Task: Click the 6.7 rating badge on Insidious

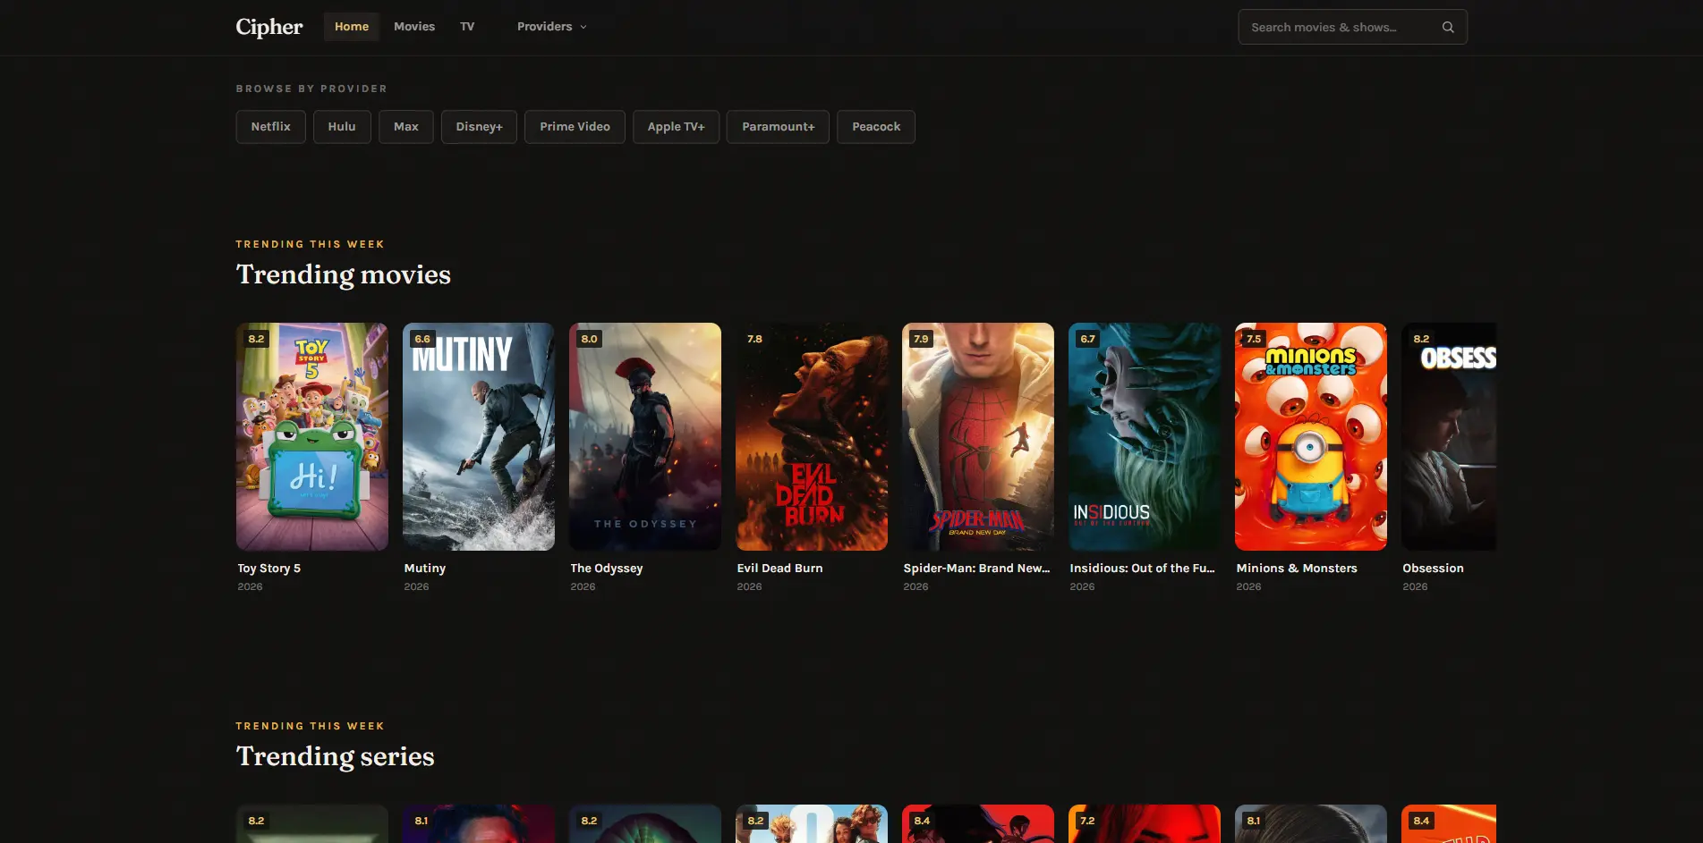Action: coord(1087,339)
